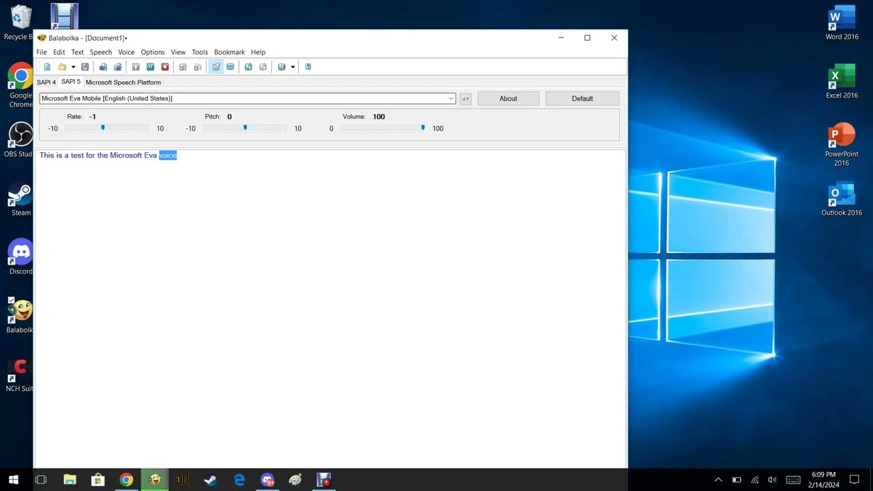Click the highlighted panel toggle toolbar icon

216,67
